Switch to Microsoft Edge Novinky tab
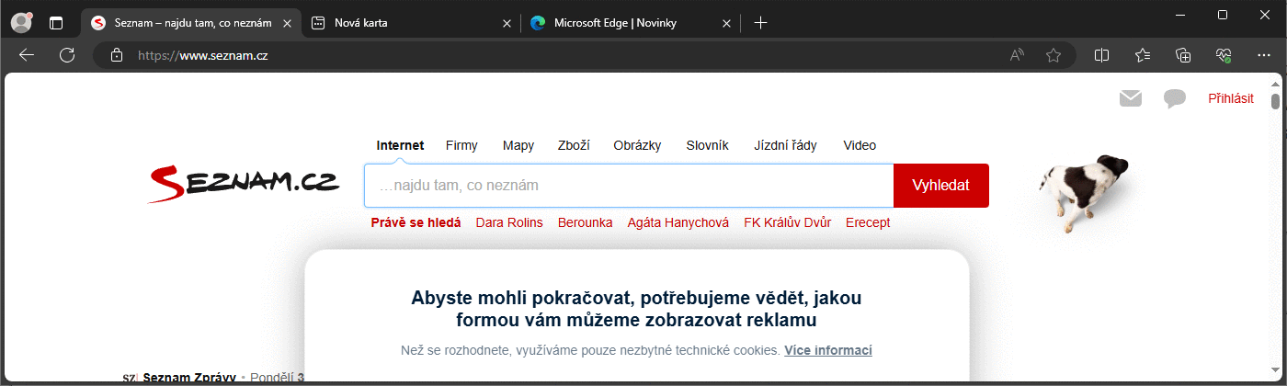 (625, 23)
